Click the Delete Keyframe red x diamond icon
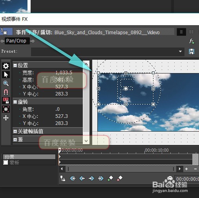 [120, 178]
